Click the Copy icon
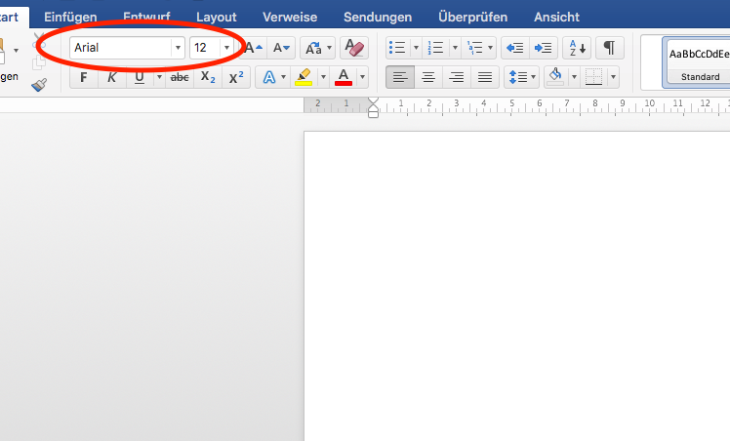Viewport: 730px width, 441px height. (x=39, y=62)
